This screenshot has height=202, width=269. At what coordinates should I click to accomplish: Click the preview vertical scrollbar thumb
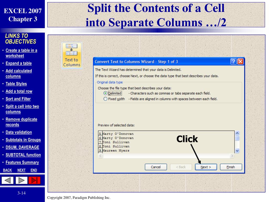[x=237, y=138]
